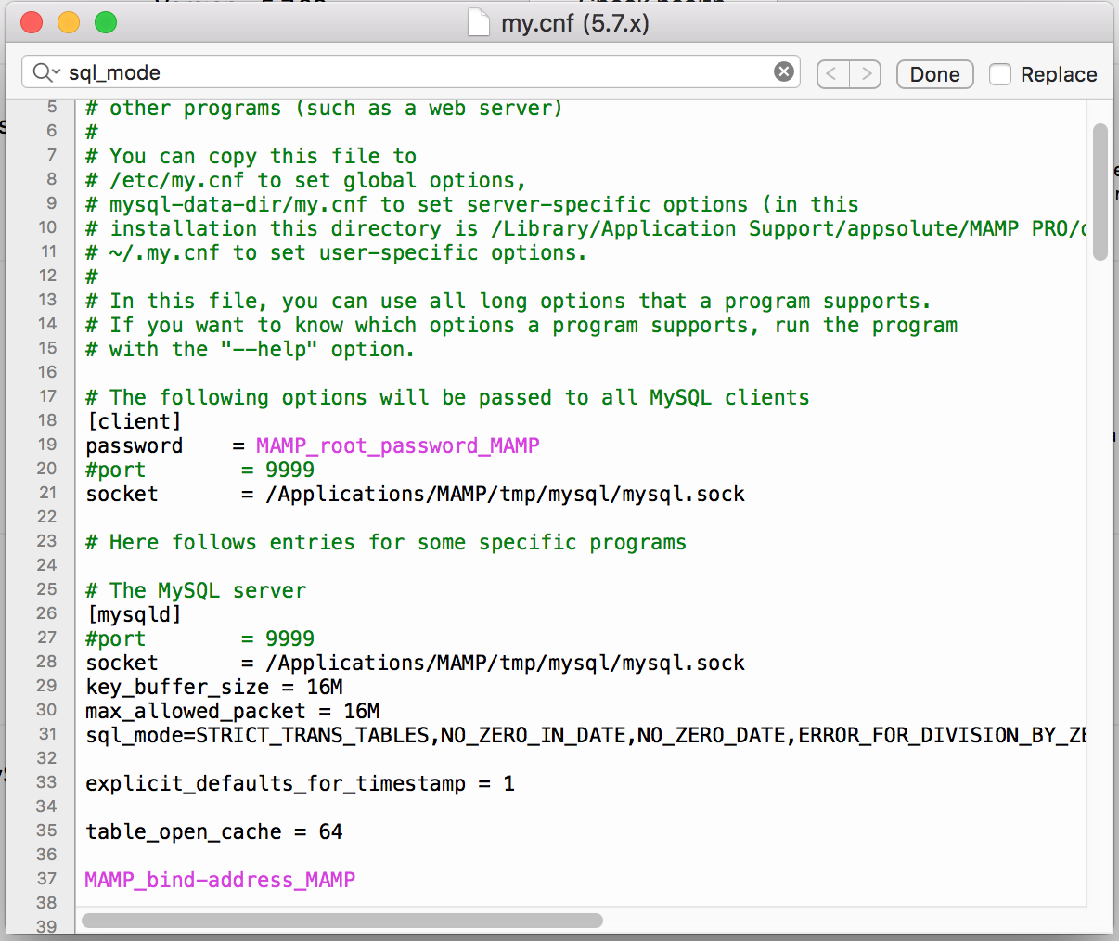Click the '# mysql-data-dir/my.cnf' comment line
Image resolution: width=1119 pixels, height=941 pixels.
tap(472, 205)
